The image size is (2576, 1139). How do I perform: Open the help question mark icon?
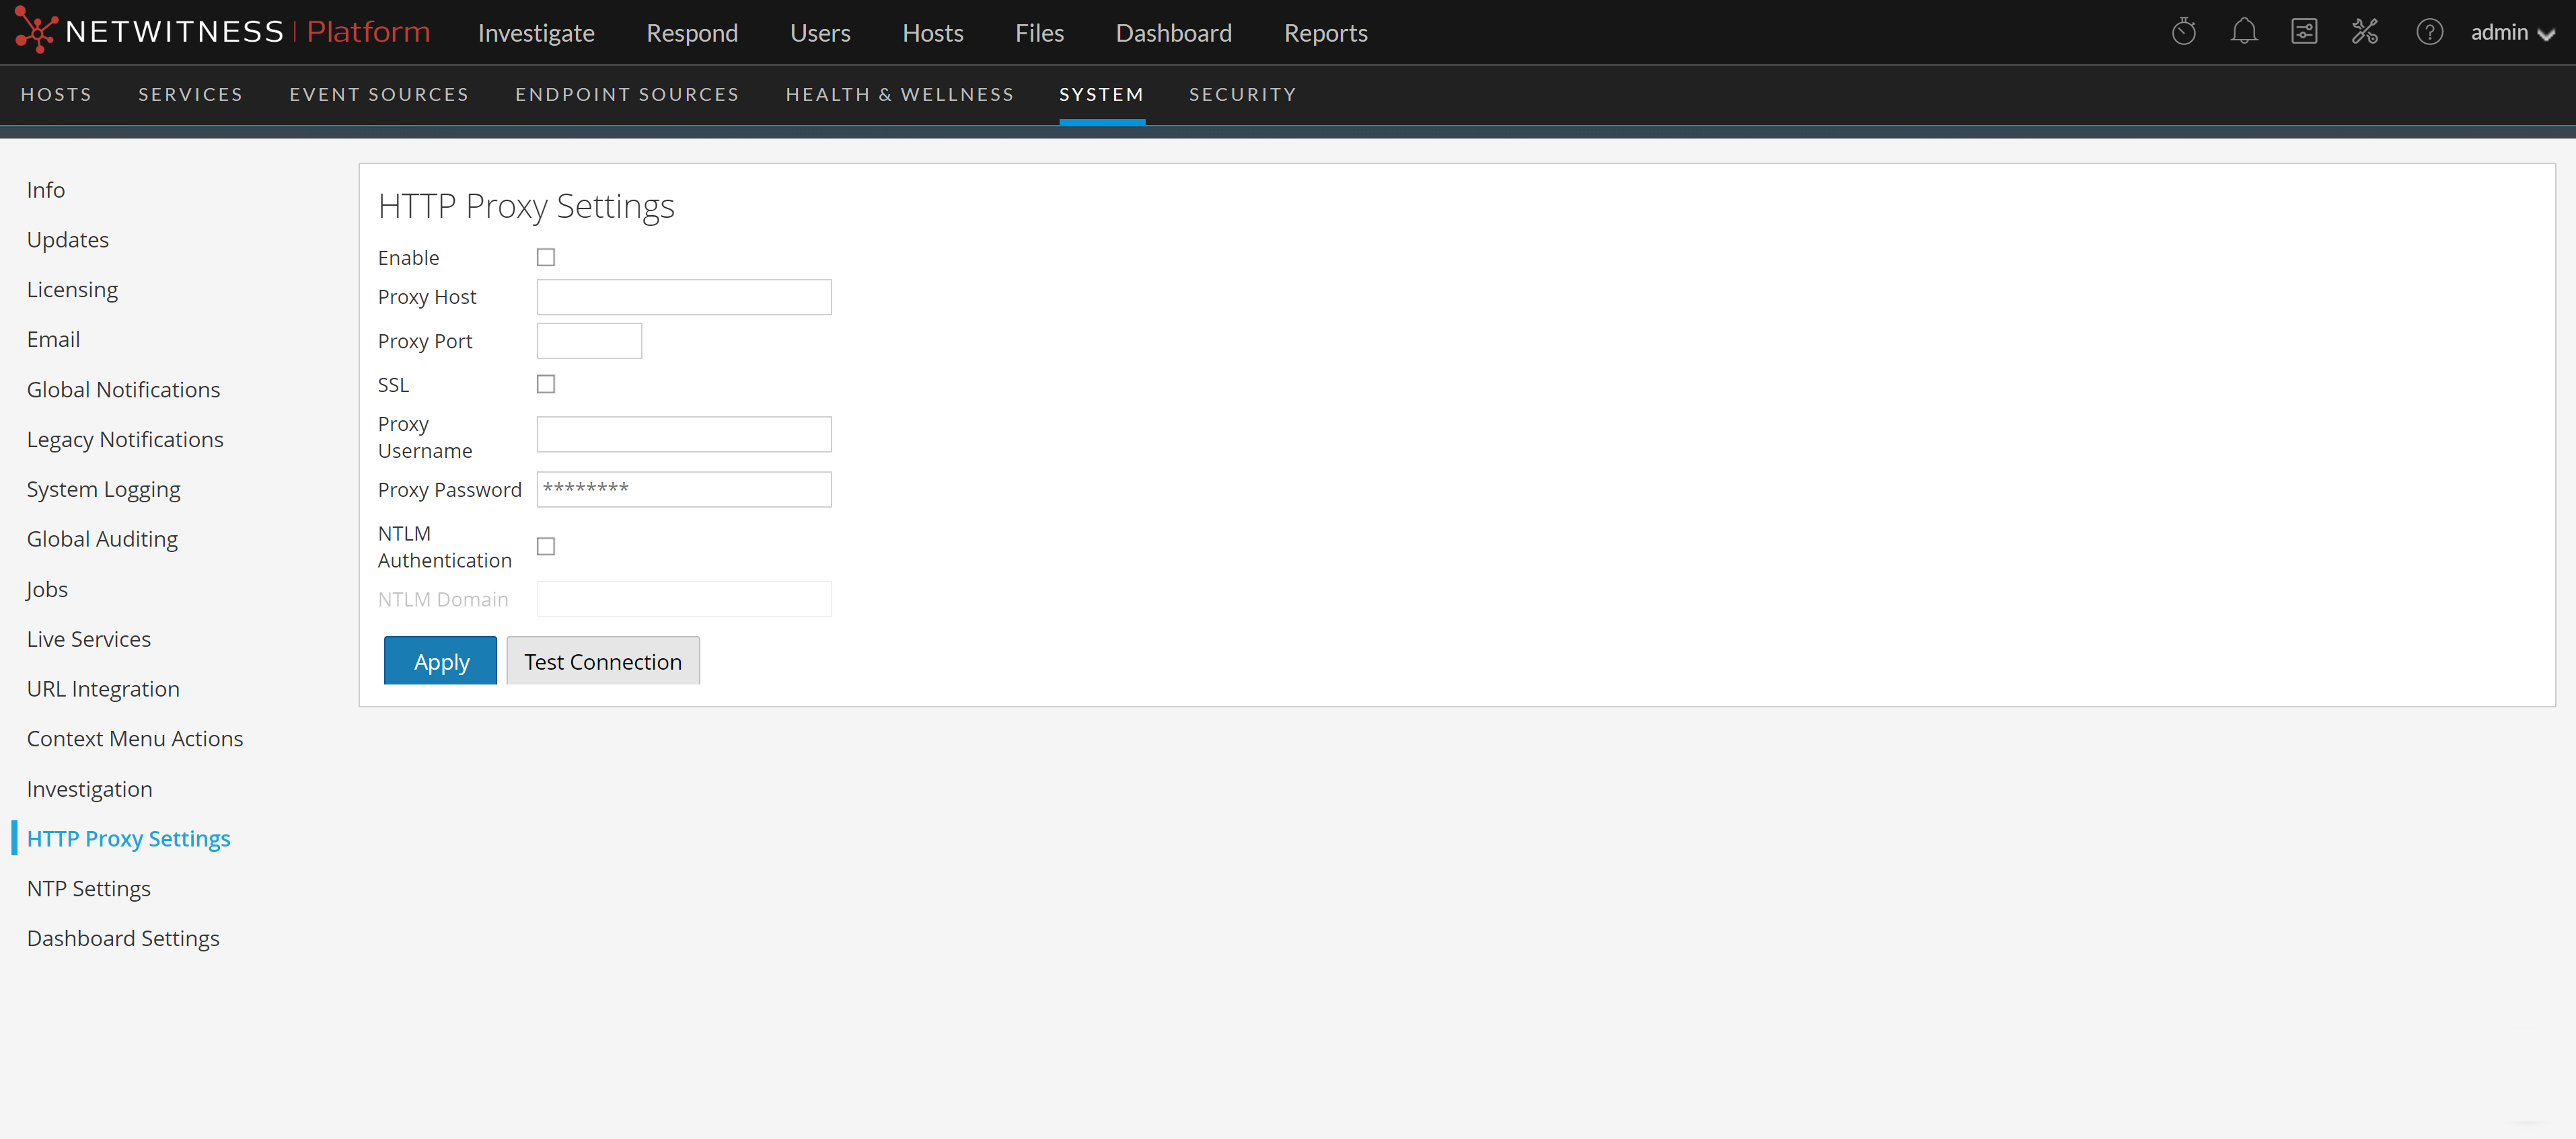tap(2429, 32)
